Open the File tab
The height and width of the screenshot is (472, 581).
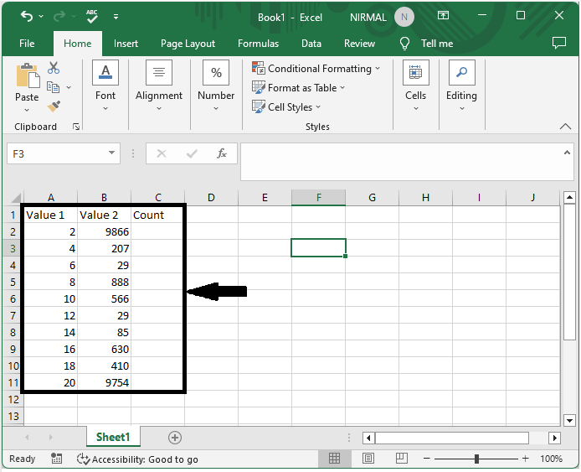coord(27,44)
